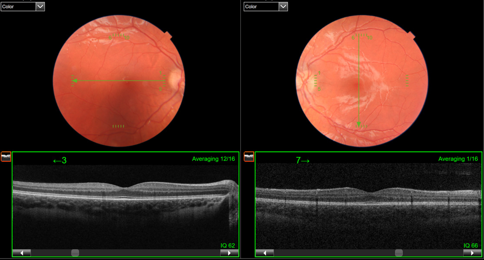Click the '←3' scan direction marker
Image resolution: width=484 pixels, height=260 pixels.
point(60,161)
